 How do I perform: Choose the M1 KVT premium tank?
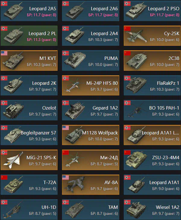click(x=29, y=60)
